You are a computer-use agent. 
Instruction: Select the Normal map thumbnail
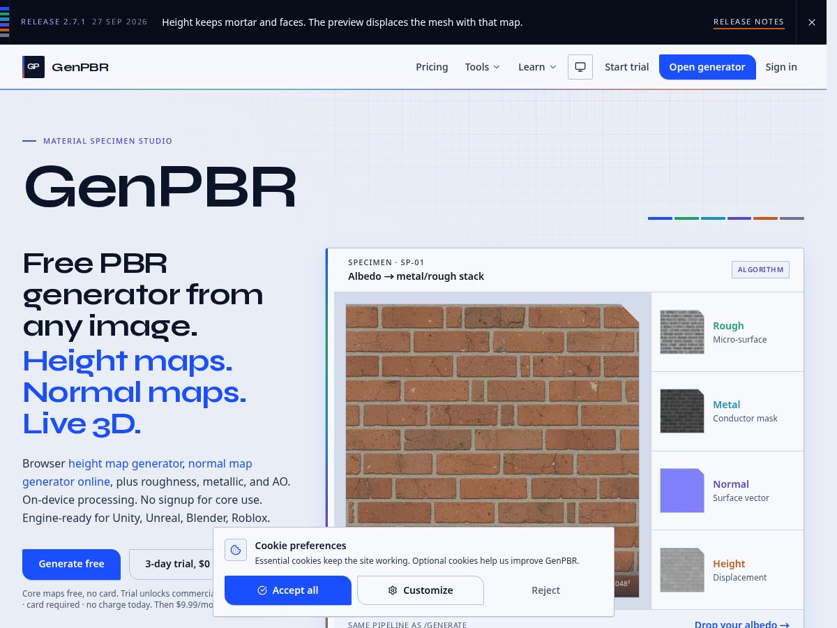coord(682,491)
